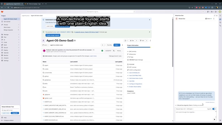222x125 pixels.
Task: Bookmark this page with star icon
Action: [192, 7]
